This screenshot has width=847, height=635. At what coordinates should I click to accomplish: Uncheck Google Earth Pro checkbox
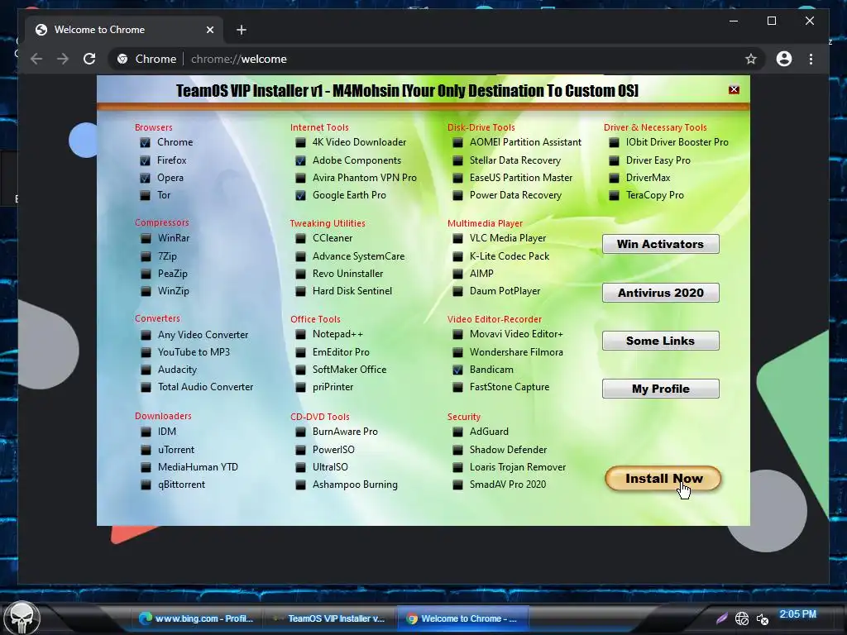pyautogui.click(x=300, y=195)
